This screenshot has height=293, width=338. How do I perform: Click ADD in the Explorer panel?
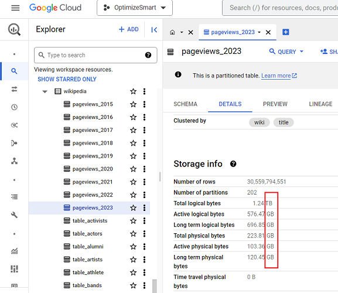coord(129,29)
